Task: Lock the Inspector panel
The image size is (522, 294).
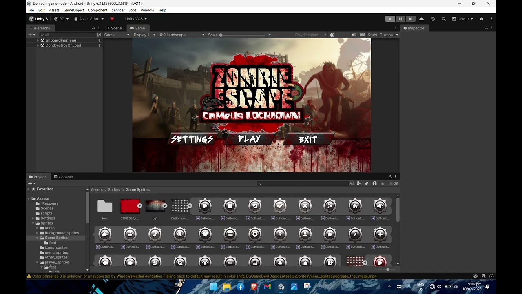Action: pyautogui.click(x=486, y=28)
